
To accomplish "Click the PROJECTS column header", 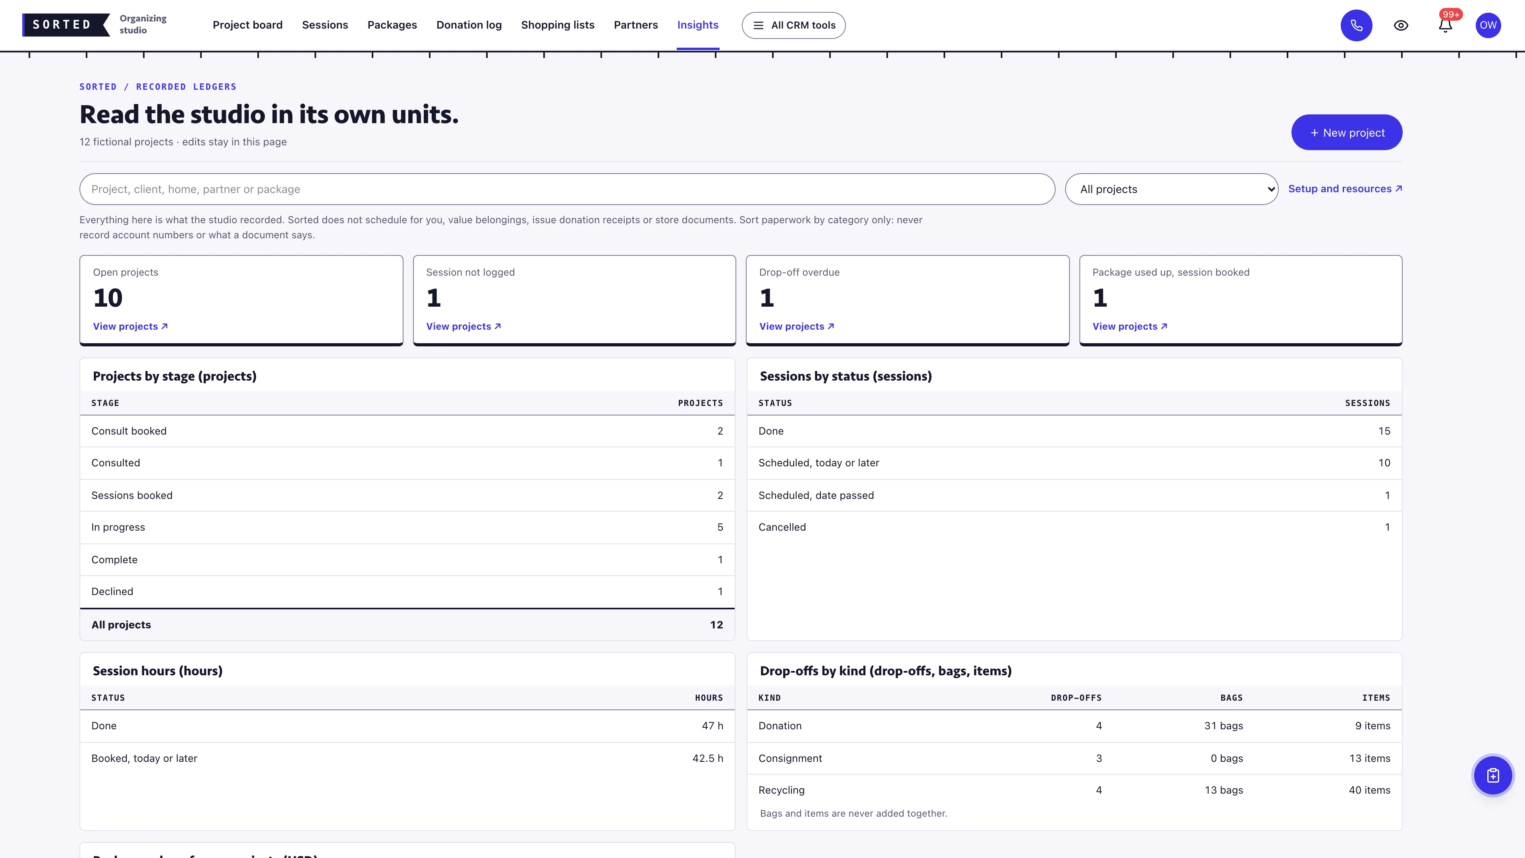I will click(700, 403).
